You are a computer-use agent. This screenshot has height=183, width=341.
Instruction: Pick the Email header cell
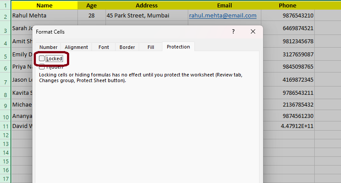point(224,6)
